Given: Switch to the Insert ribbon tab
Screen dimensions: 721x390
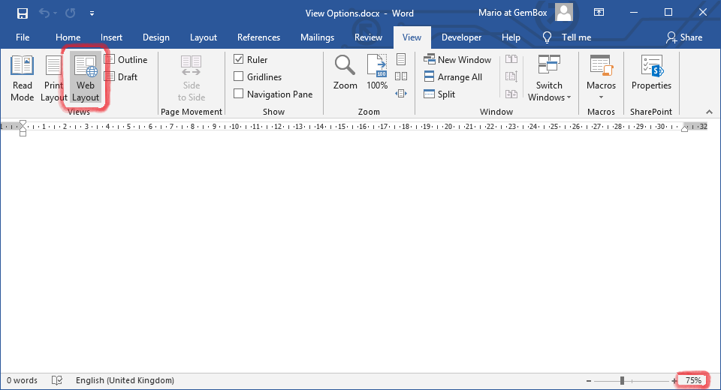Looking at the screenshot, I should (111, 37).
